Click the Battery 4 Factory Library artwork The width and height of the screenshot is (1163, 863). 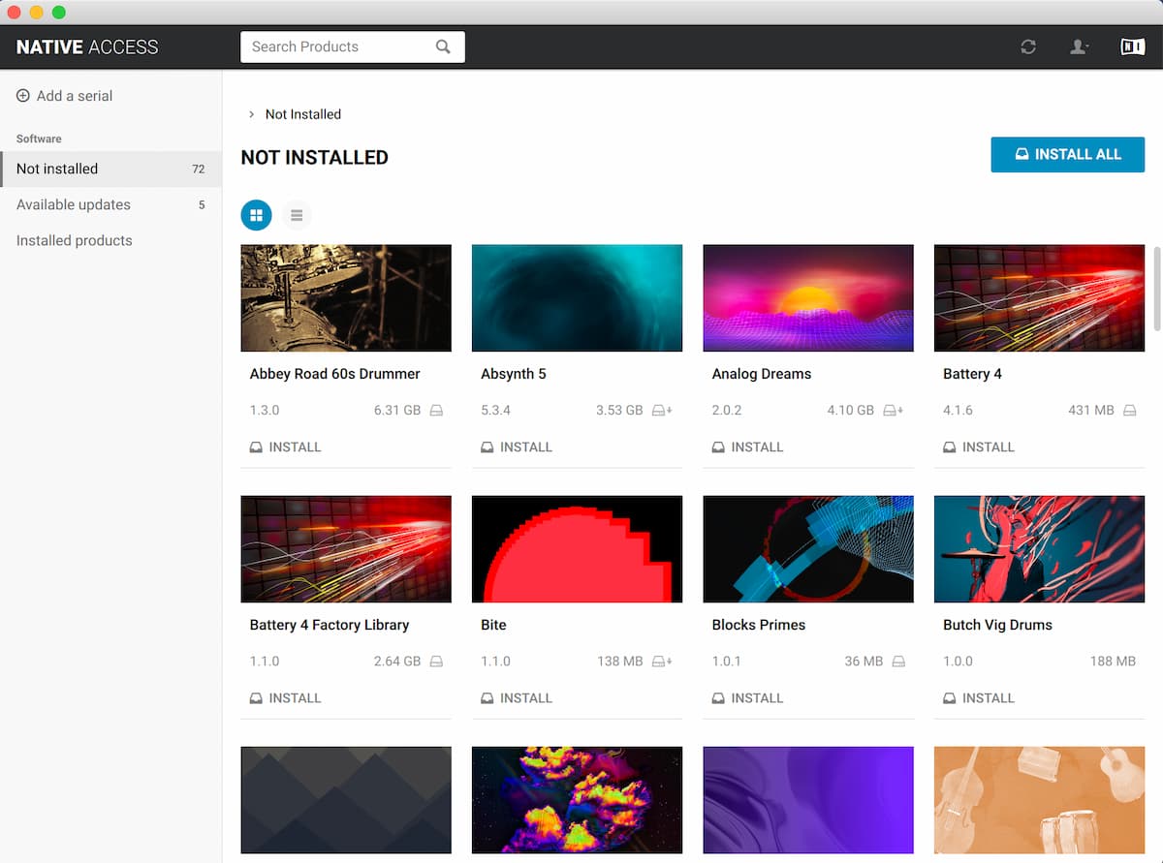pyautogui.click(x=346, y=549)
